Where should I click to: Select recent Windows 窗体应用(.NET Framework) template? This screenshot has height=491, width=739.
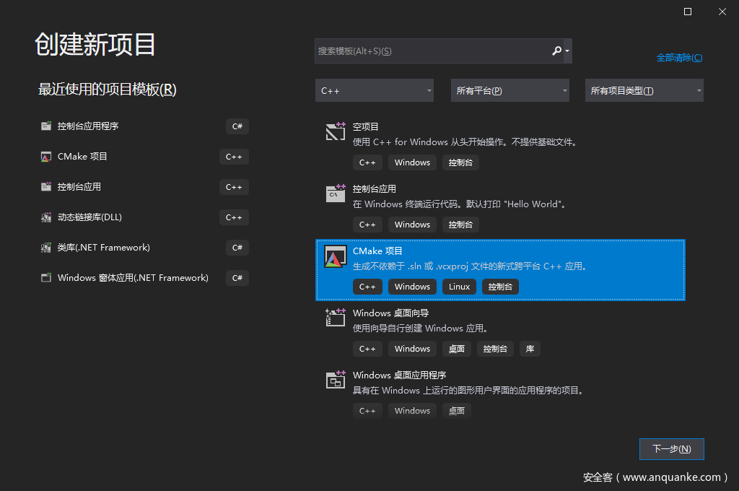133,278
